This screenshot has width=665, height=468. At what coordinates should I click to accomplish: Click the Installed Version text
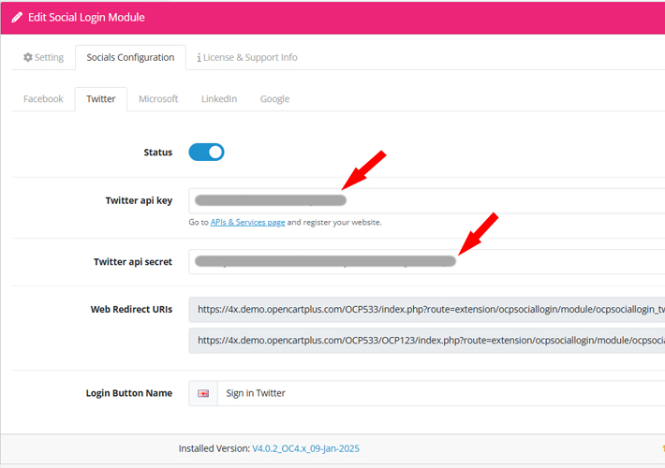tap(214, 448)
